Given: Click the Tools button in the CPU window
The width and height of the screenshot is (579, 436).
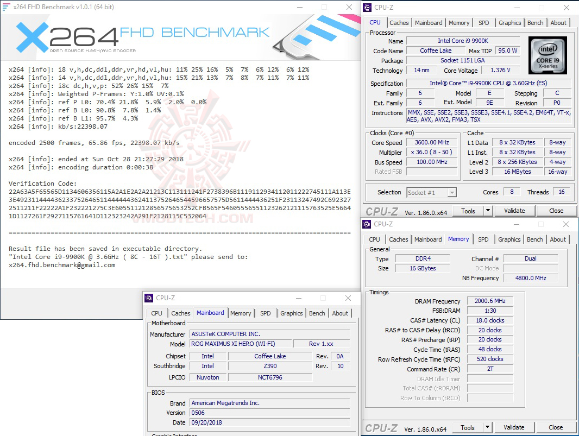Looking at the screenshot, I should [x=468, y=211].
